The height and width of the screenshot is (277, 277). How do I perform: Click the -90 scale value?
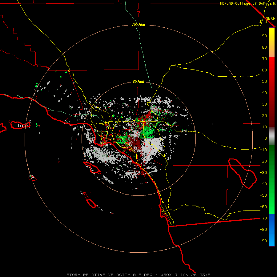[x=263, y=241]
